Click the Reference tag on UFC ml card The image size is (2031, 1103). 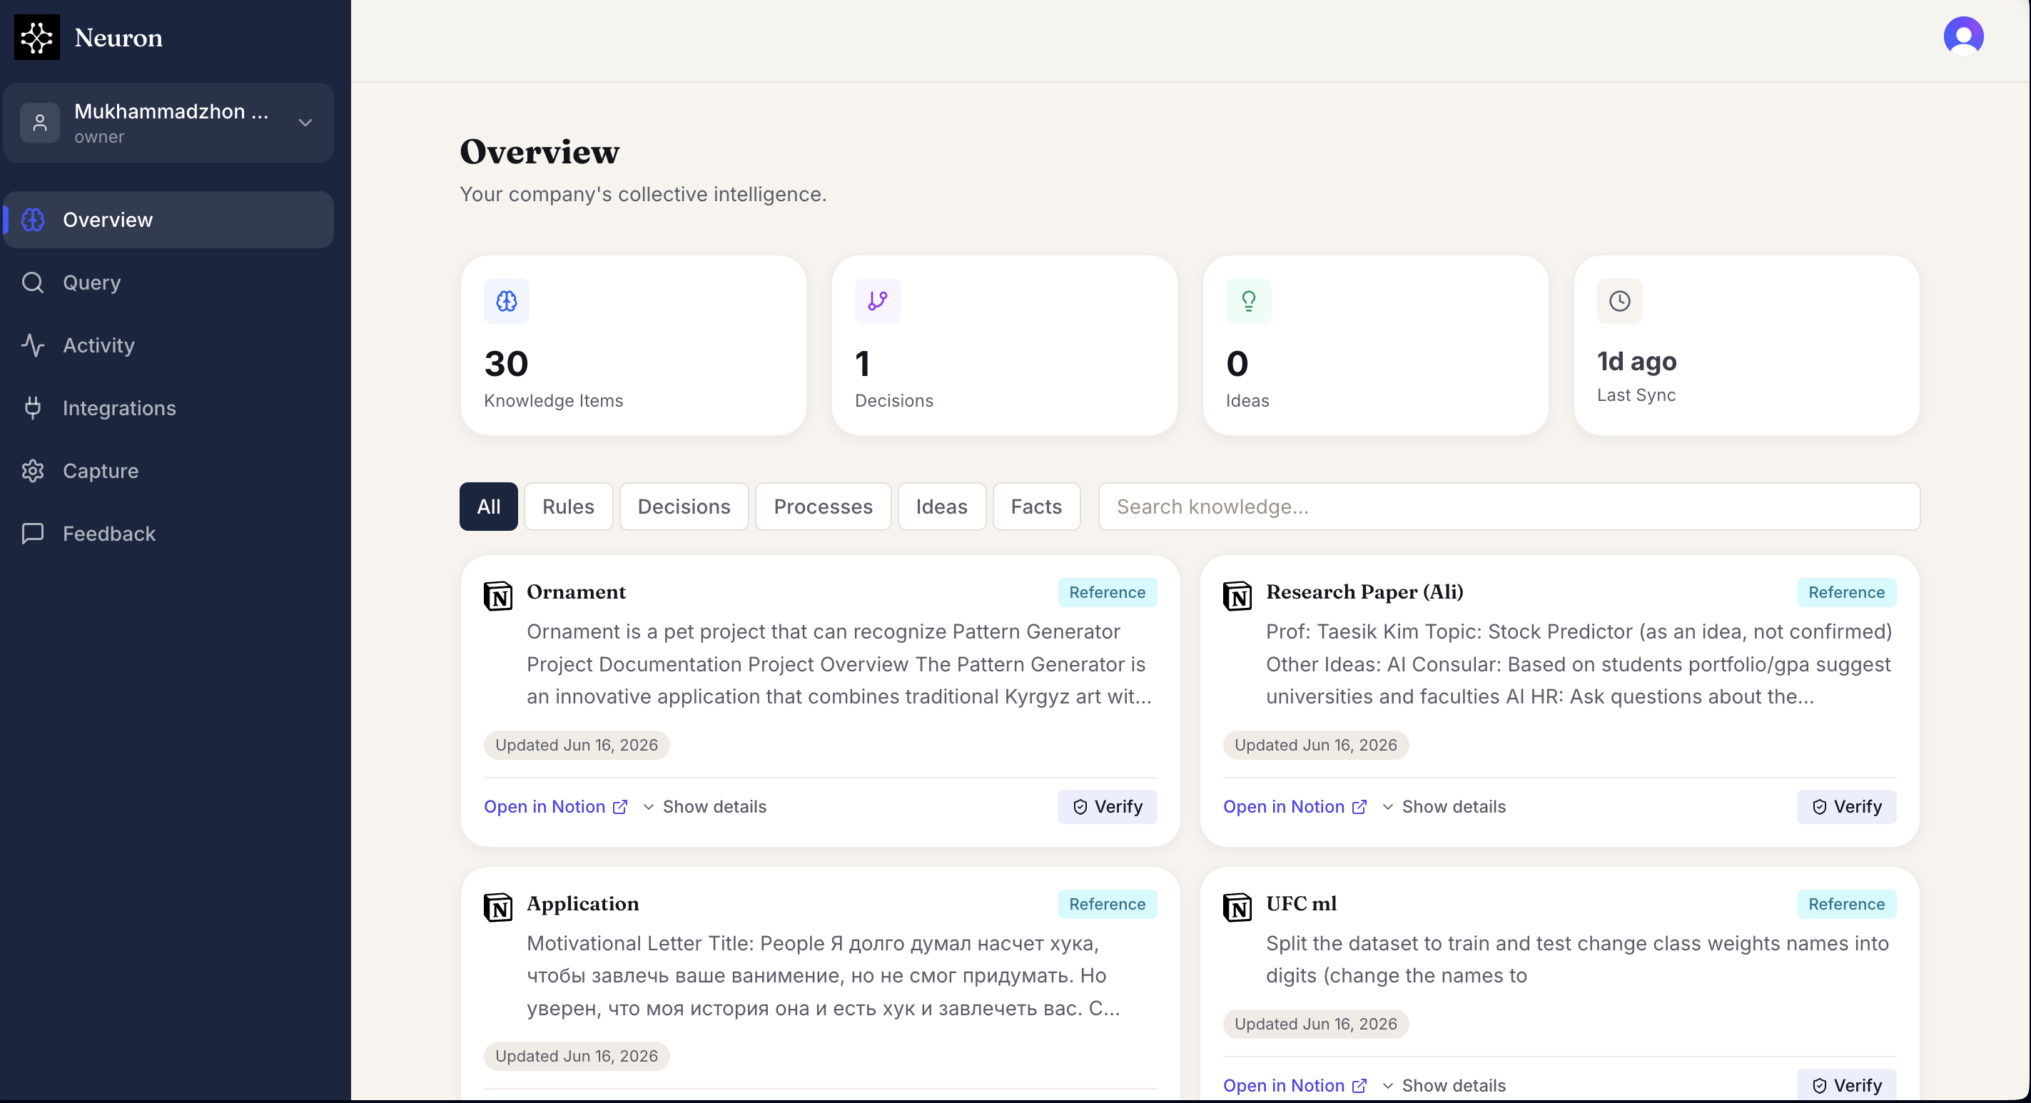coord(1846,905)
